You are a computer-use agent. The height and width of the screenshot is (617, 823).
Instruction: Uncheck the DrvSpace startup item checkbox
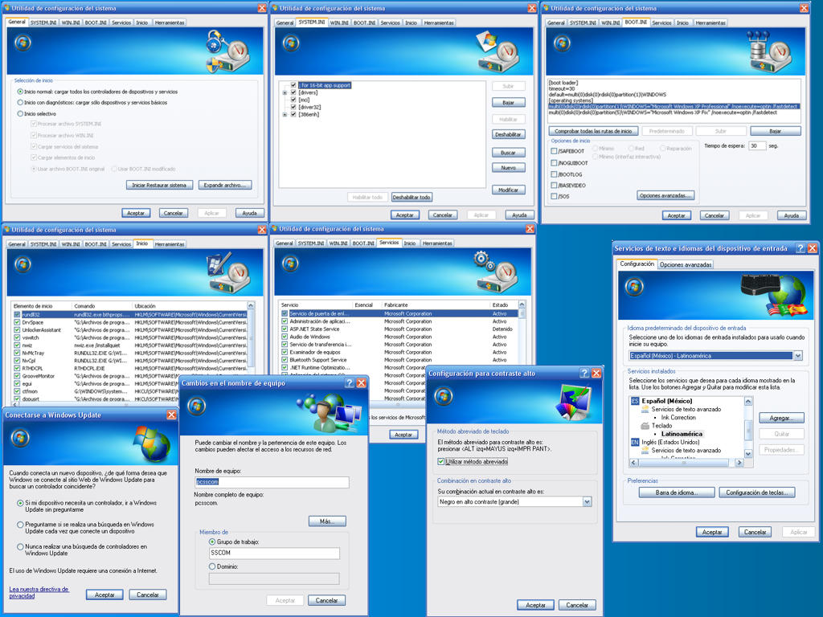click(x=18, y=323)
